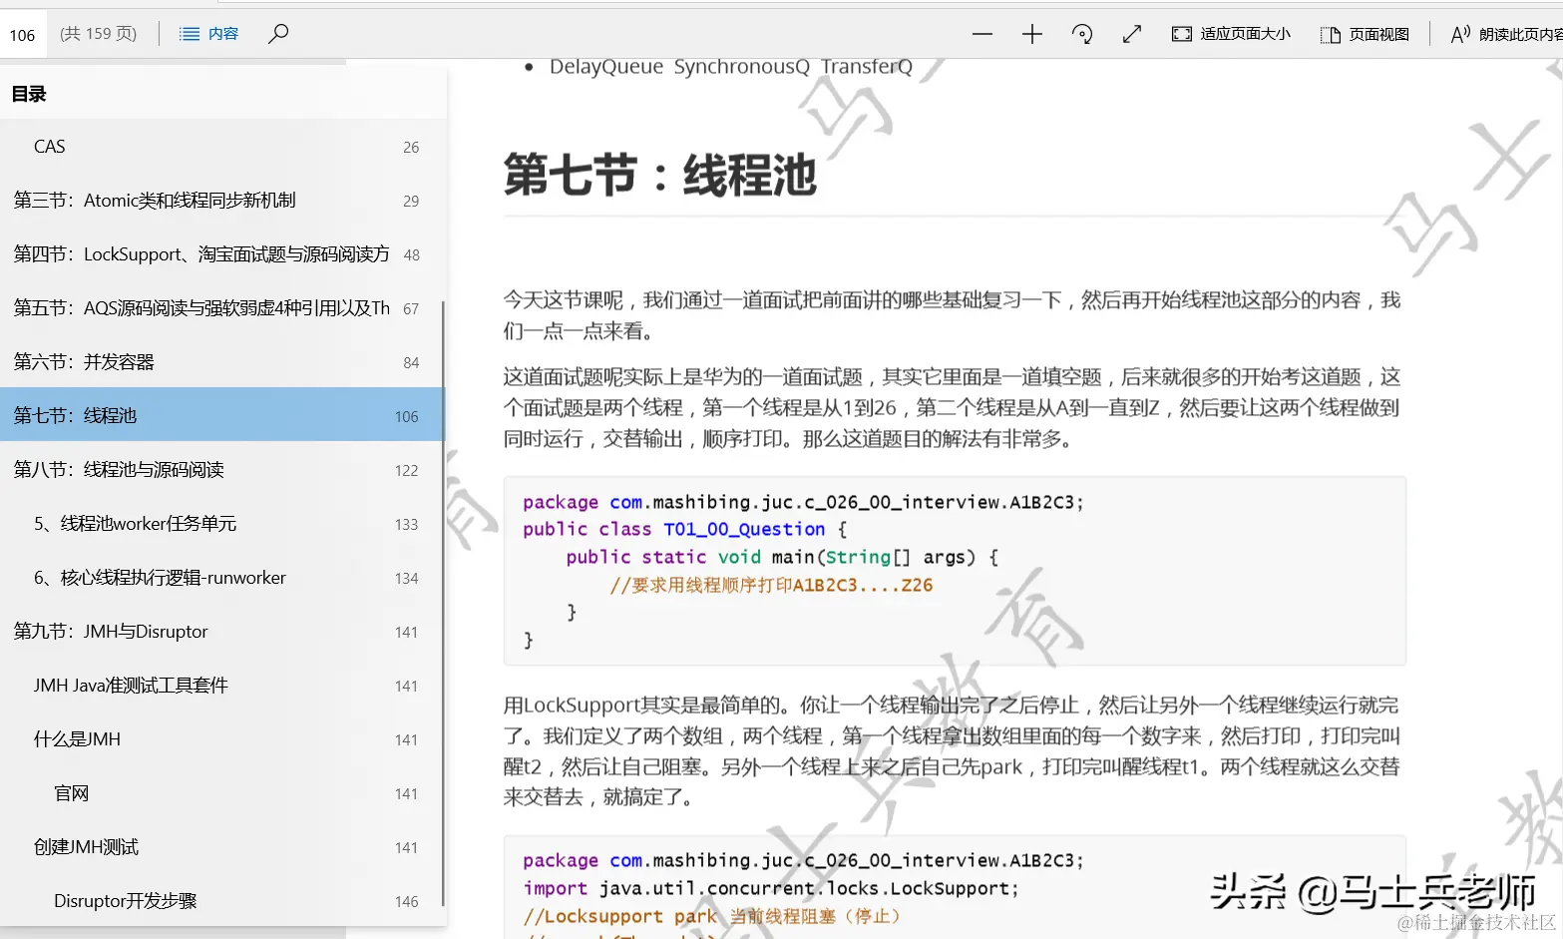Open 页面视图 page view options
Screen dimensions: 1563x939
(1365, 34)
